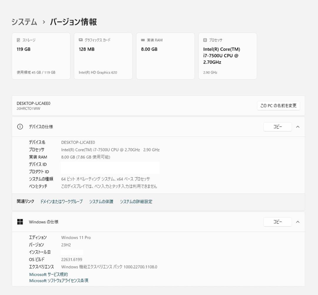This screenshot has width=318, height=295.
Task: Click the graphics card icon
Action: point(81,40)
